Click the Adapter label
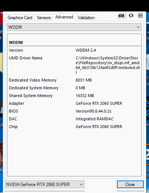Image resolution: width=149 pixels, height=193 pixels. [x=16, y=103]
